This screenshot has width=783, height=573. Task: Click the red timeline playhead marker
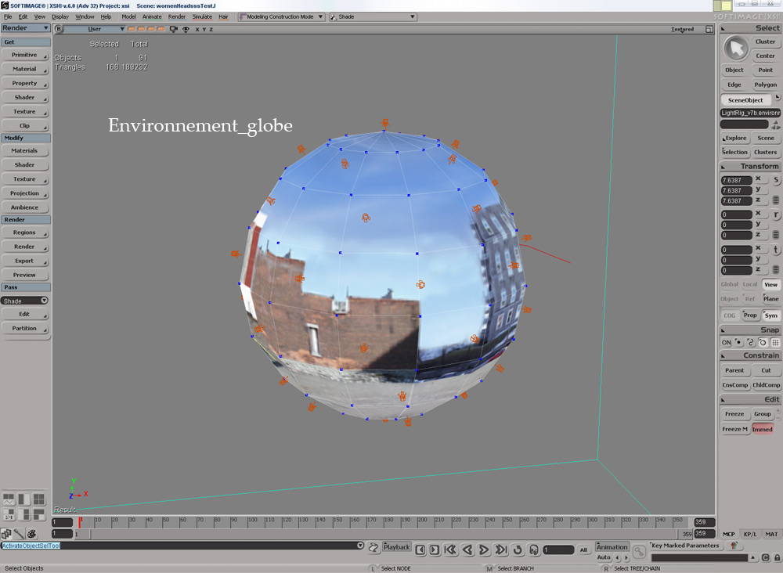pyautogui.click(x=79, y=522)
